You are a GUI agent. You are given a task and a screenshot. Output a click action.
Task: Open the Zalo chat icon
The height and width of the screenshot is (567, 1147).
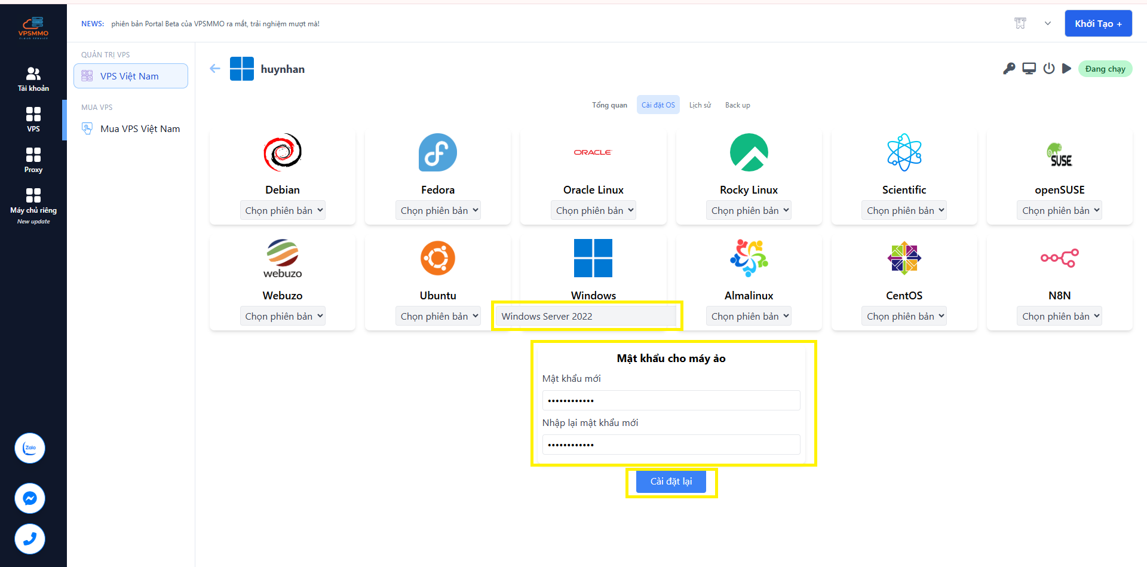click(30, 448)
